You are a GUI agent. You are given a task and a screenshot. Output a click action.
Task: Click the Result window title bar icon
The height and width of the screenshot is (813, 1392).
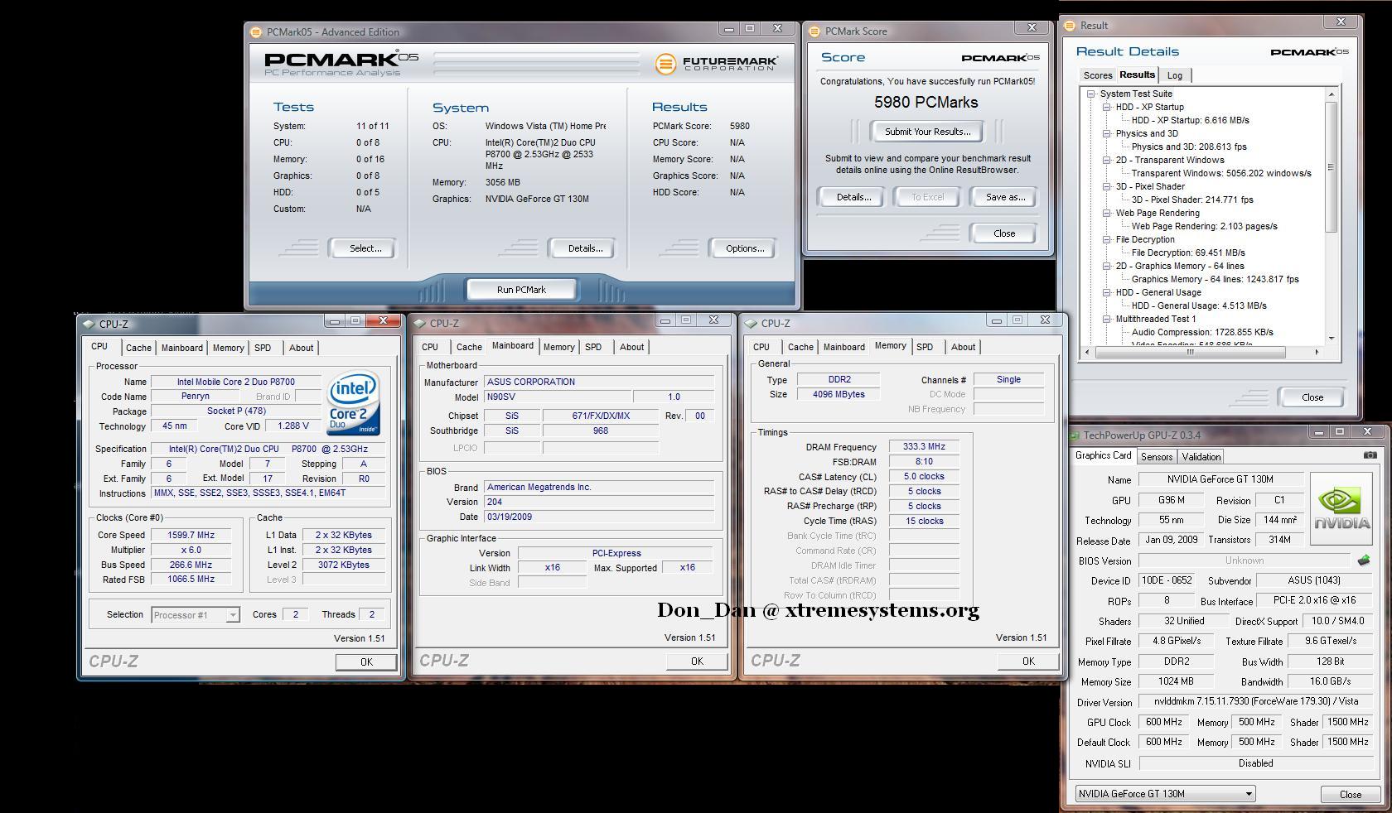[x=1070, y=26]
